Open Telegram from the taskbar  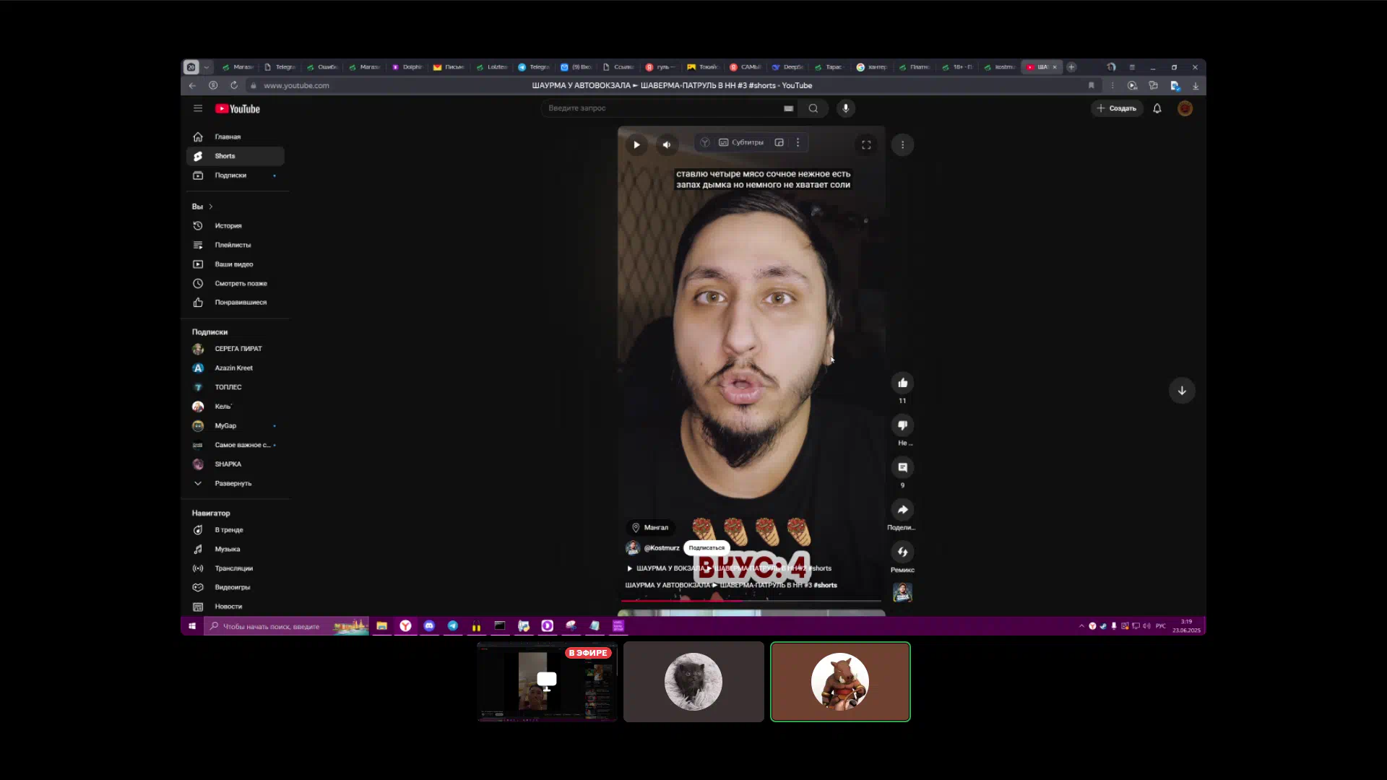pyautogui.click(x=452, y=626)
